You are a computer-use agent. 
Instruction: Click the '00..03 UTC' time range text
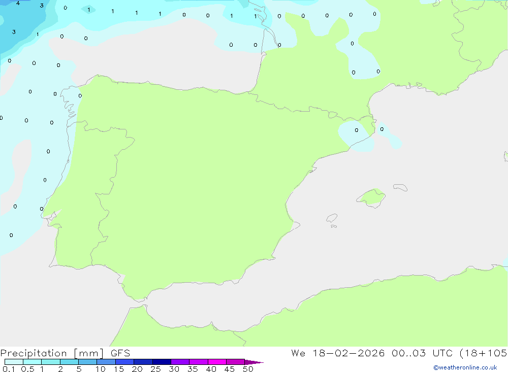pyautogui.click(x=422, y=353)
